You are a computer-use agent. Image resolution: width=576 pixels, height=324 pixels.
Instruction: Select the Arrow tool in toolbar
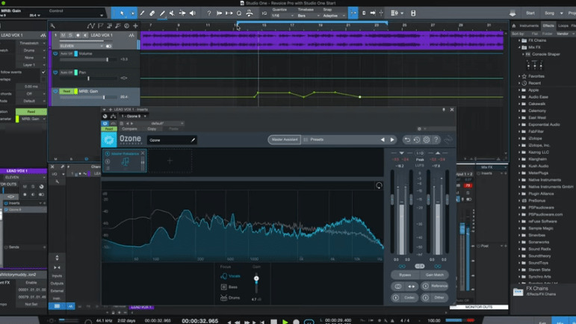coord(123,13)
